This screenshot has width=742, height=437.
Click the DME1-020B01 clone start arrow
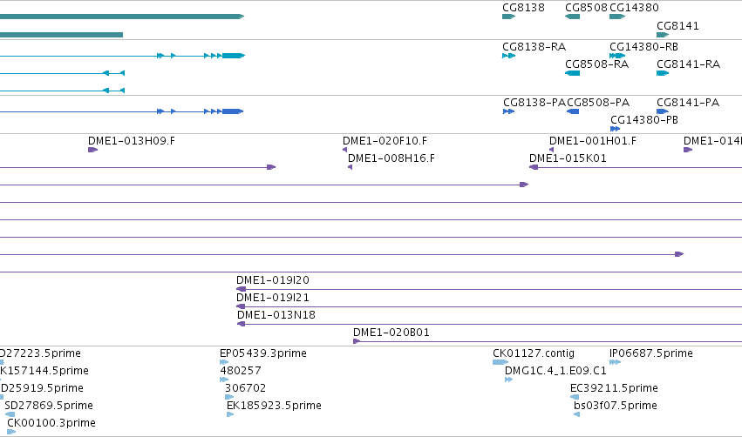pos(357,341)
